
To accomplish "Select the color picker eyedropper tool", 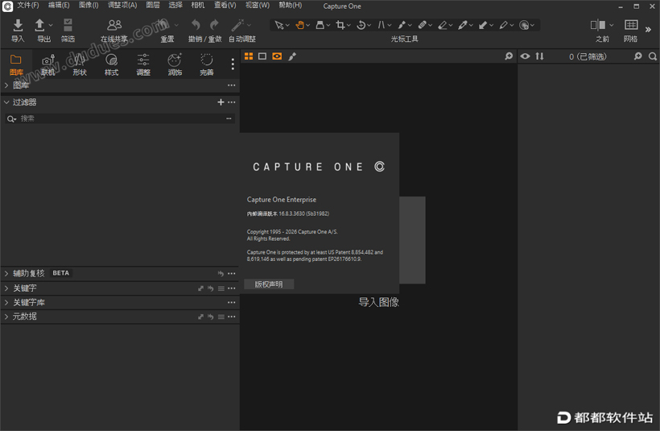I will point(463,25).
